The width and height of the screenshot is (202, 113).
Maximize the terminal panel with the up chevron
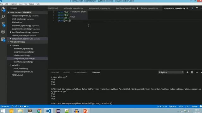(197, 72)
